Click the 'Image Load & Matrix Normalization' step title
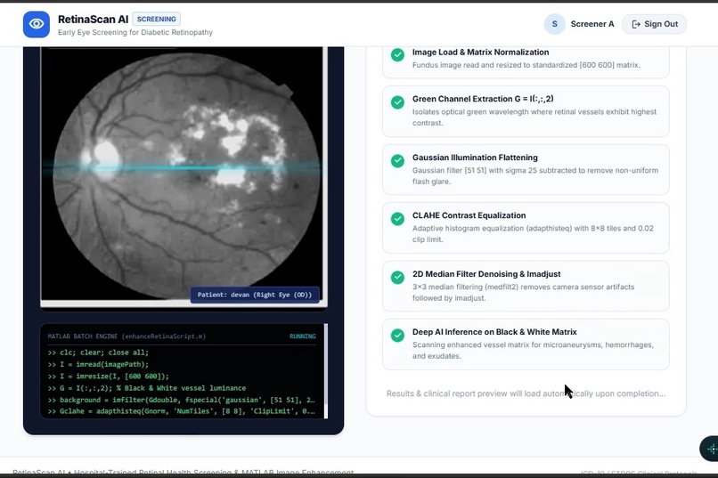 (x=481, y=53)
